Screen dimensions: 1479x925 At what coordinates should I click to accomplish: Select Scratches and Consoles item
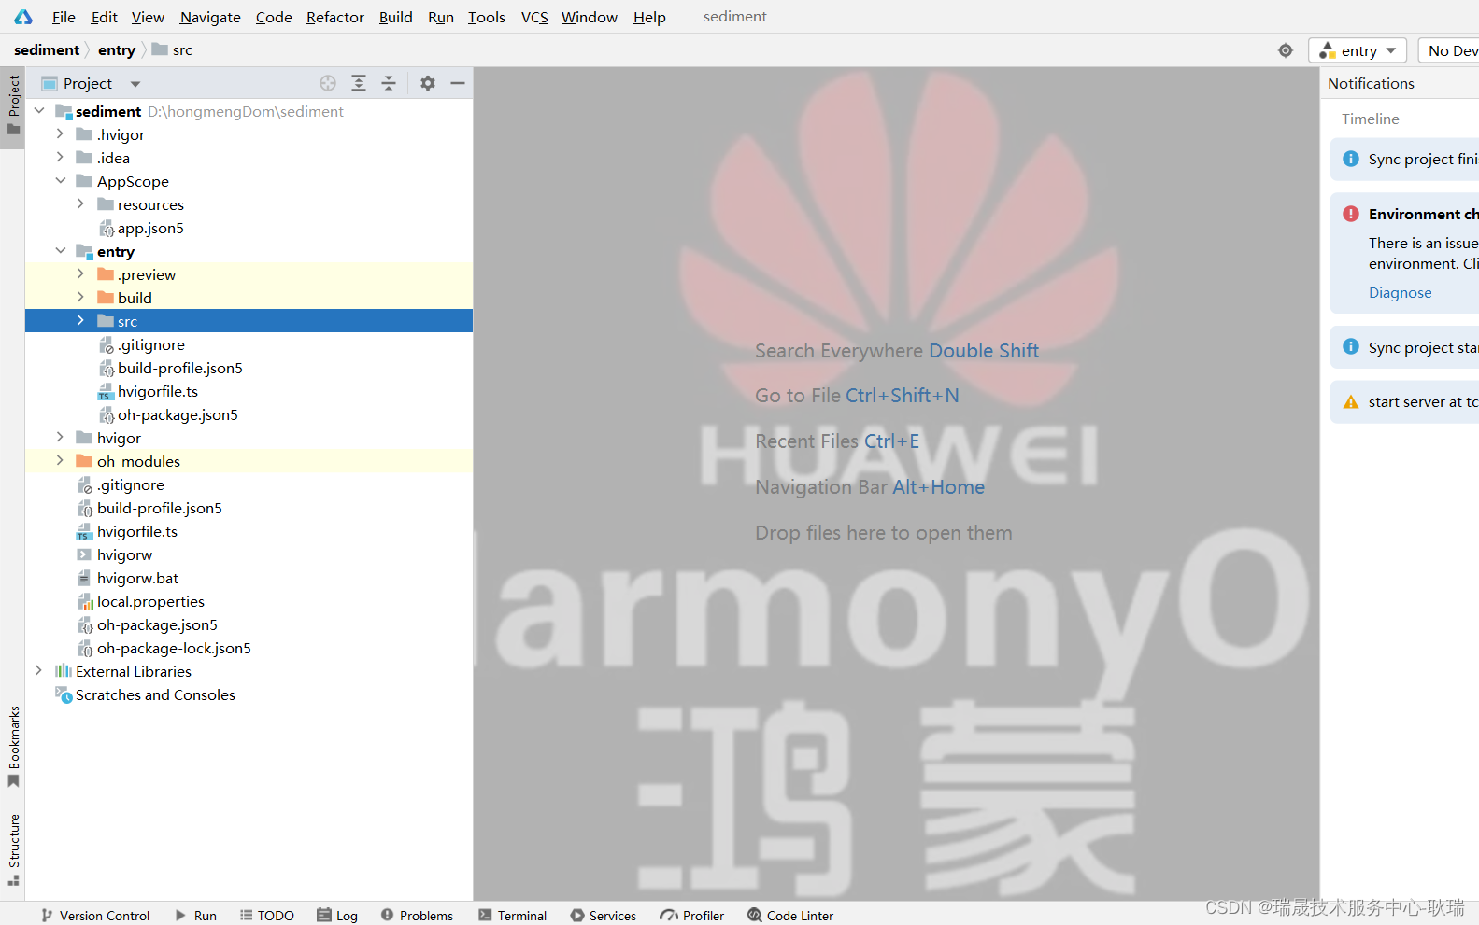click(x=145, y=694)
